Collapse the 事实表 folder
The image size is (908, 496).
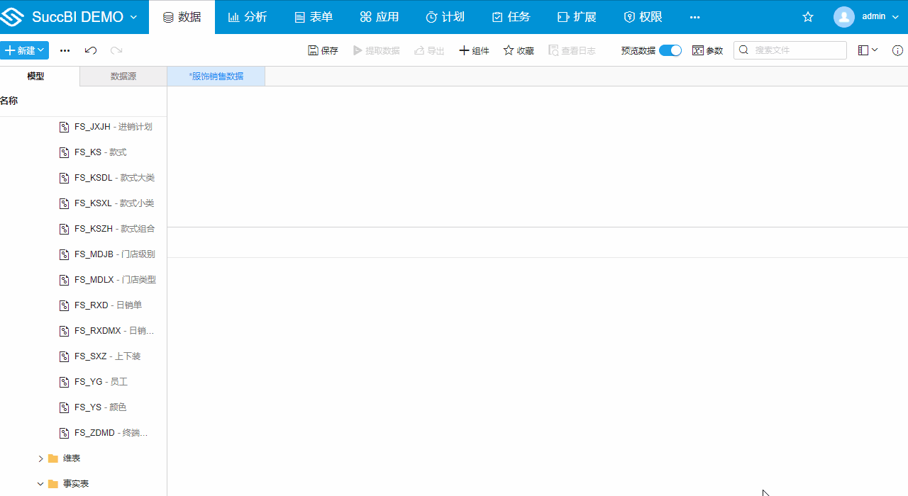(40, 483)
